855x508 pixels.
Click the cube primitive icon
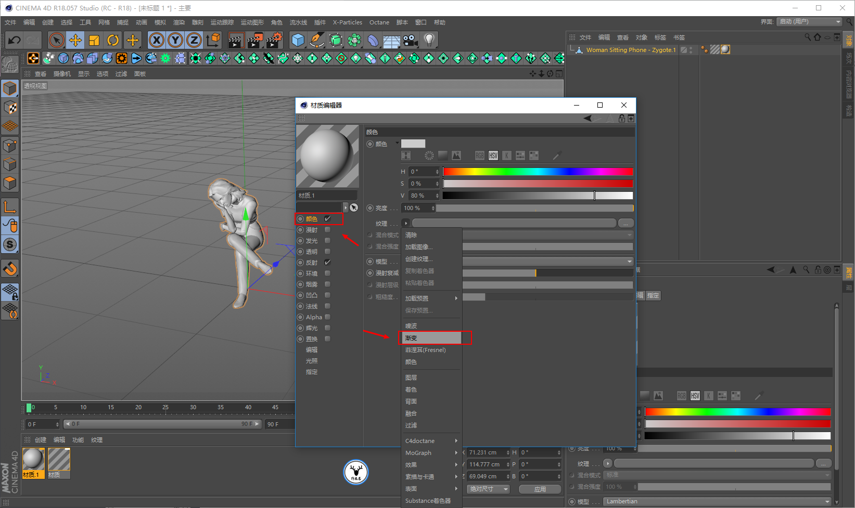[x=298, y=40]
